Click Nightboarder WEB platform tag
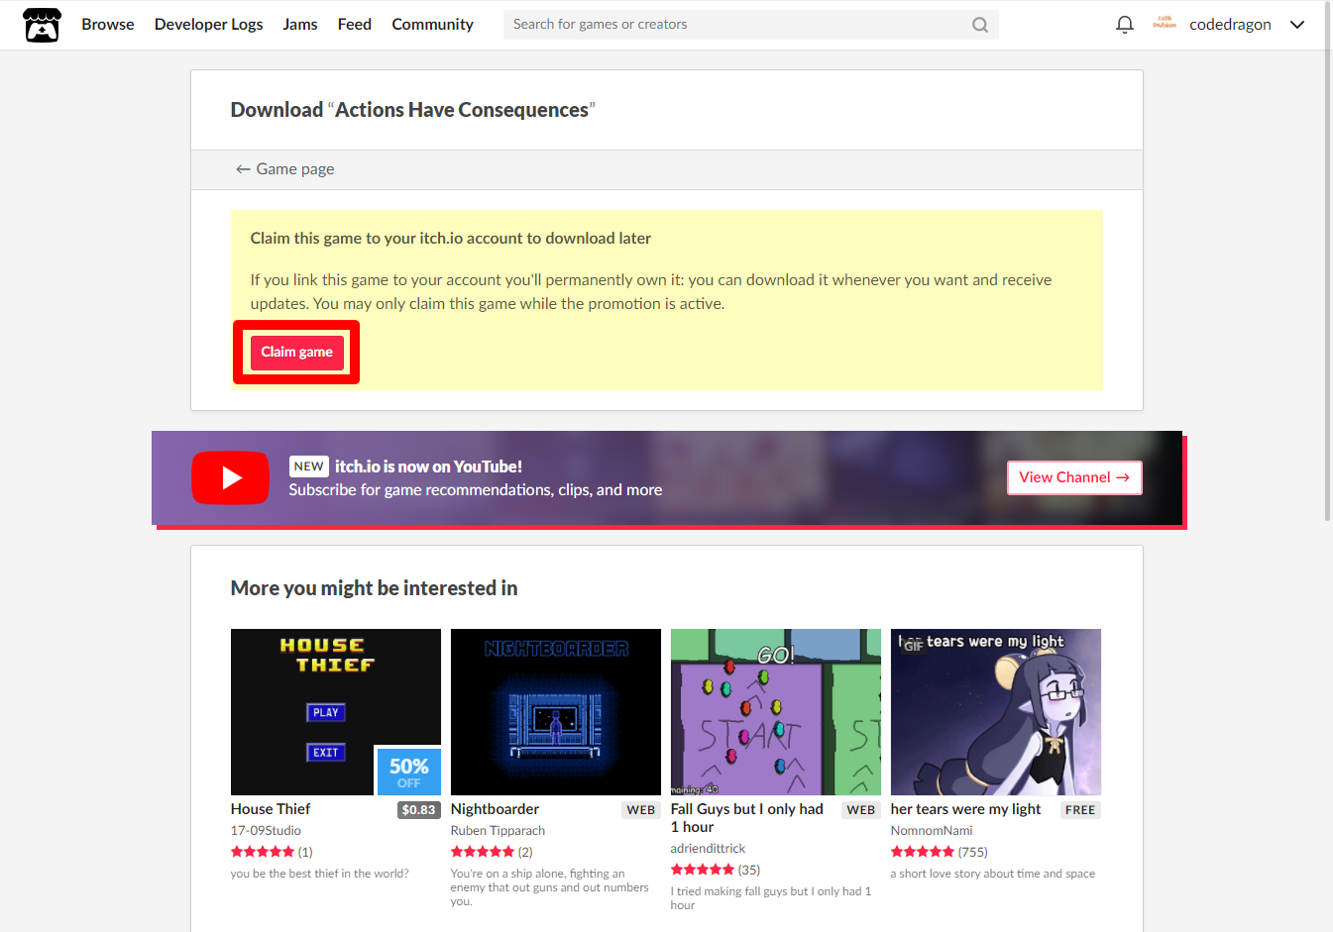This screenshot has width=1333, height=932. pyautogui.click(x=641, y=810)
